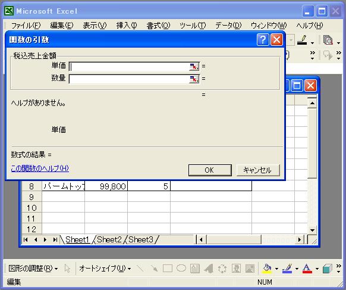Click the Excel application icon in title bar
This screenshot has height=290, width=346.
coord(9,11)
